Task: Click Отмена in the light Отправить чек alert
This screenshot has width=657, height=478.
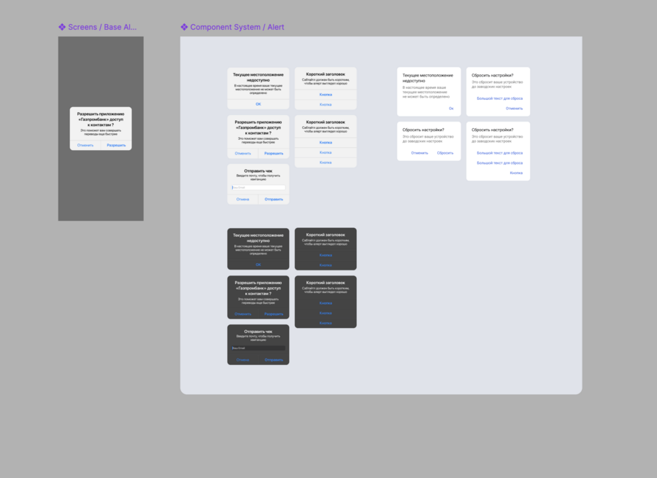Action: point(242,199)
